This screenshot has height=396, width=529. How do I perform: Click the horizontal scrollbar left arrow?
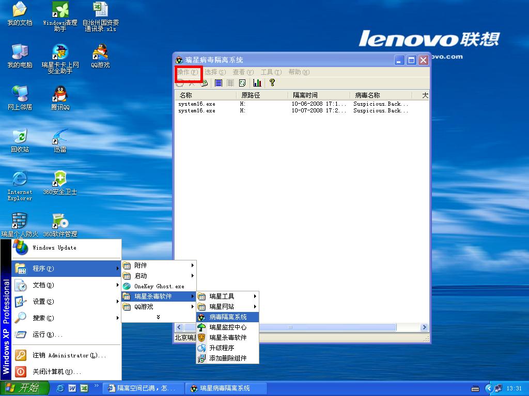[x=179, y=327]
